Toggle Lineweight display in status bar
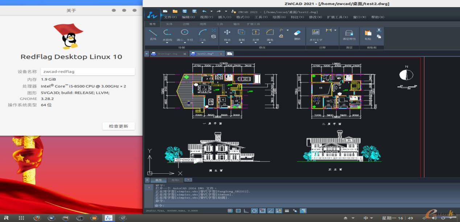The image size is (460, 222). pos(287,210)
